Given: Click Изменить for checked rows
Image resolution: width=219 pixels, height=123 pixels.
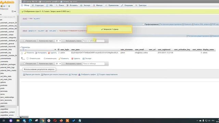Looking at the screenshot, I should point(64,58).
